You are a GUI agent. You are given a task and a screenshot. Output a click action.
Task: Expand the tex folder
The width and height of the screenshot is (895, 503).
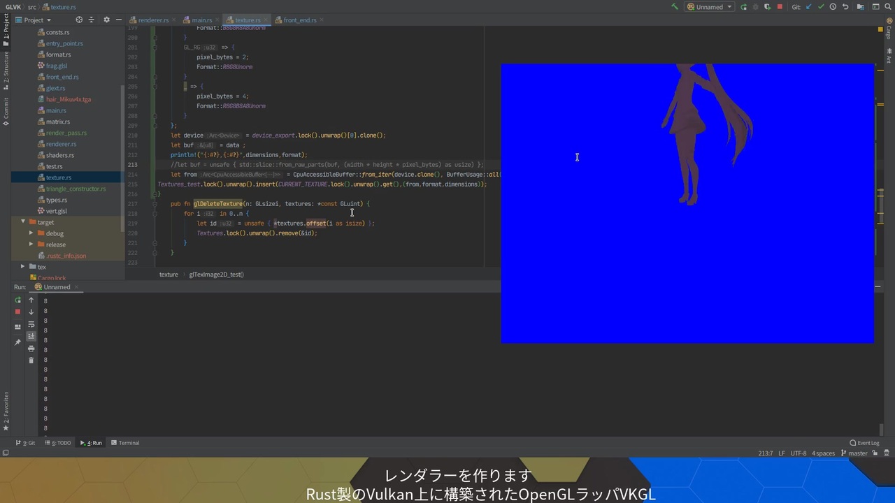tap(23, 267)
